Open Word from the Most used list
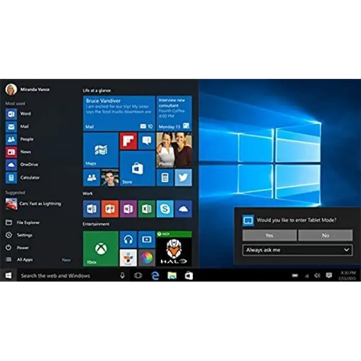The image size is (361, 361). coord(19,114)
